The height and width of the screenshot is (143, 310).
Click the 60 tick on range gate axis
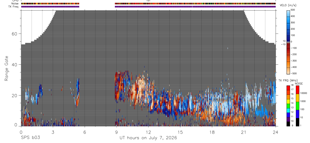tap(17, 34)
